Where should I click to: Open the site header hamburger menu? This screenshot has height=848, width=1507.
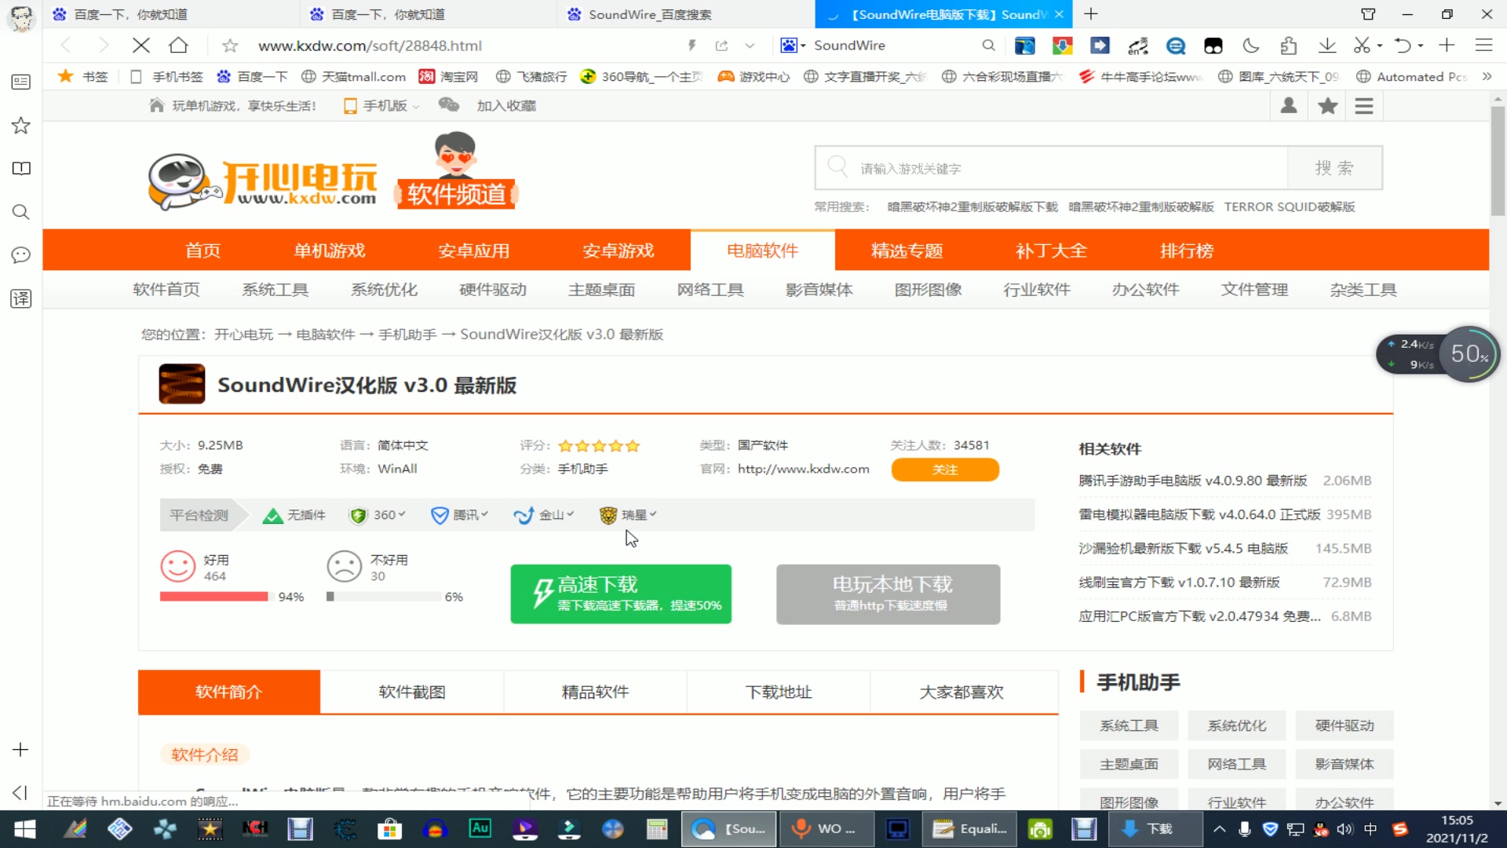1364,105
